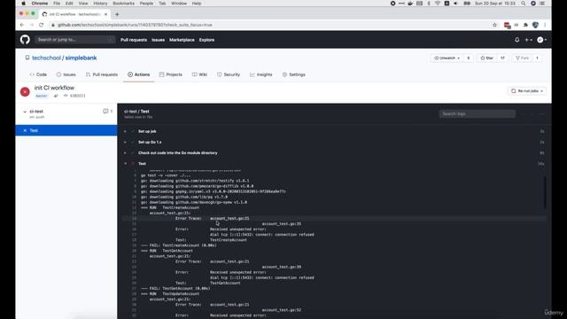Click the address bar URL
Image resolution: width=567 pixels, height=319 pixels.
135,25
